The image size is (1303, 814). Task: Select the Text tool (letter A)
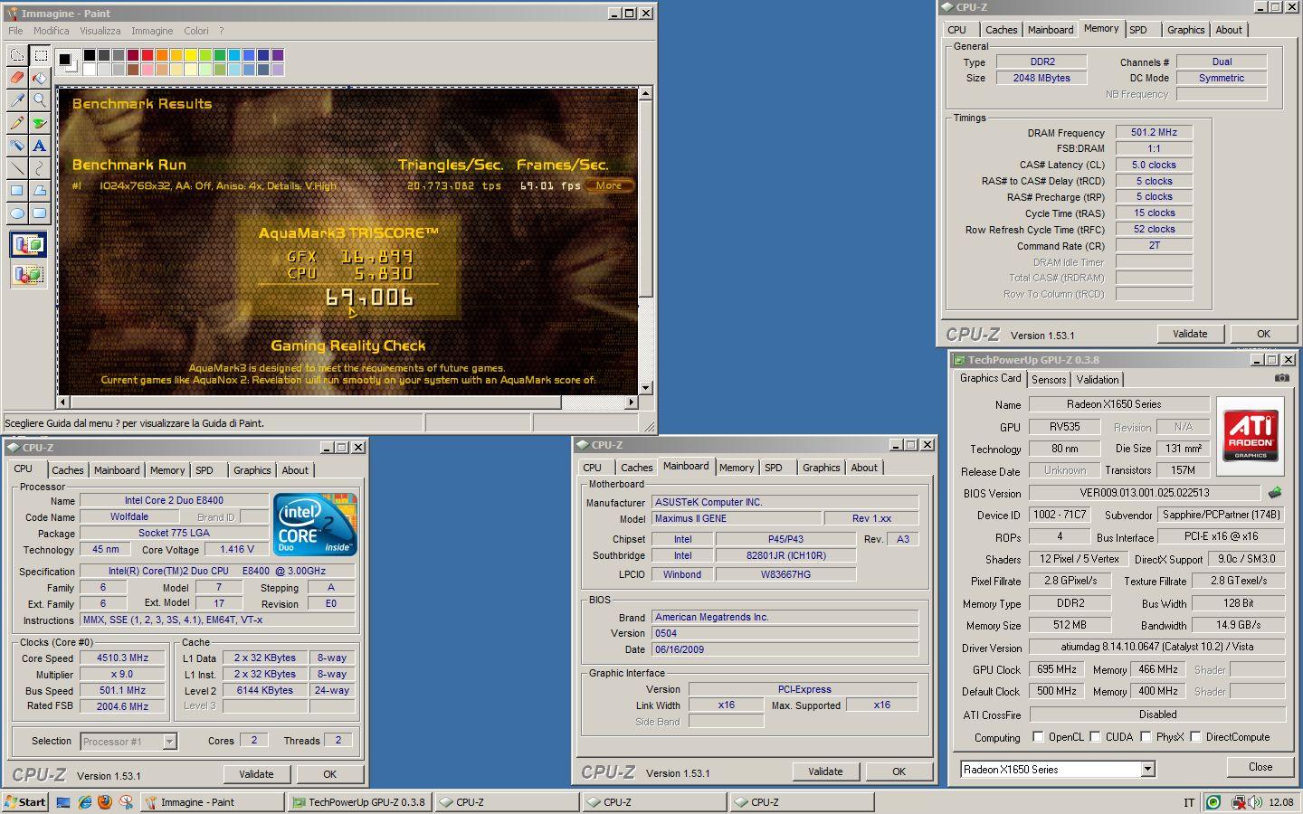(x=40, y=146)
